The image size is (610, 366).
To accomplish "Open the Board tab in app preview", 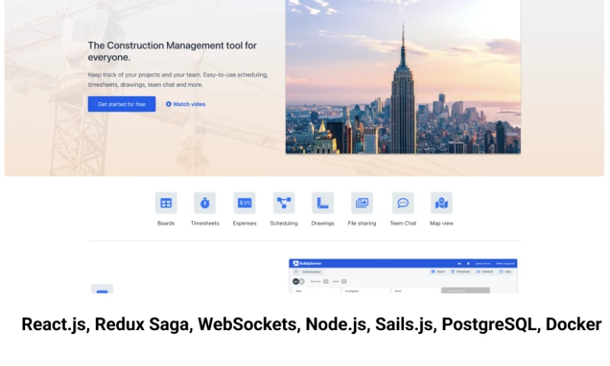I will tap(438, 271).
